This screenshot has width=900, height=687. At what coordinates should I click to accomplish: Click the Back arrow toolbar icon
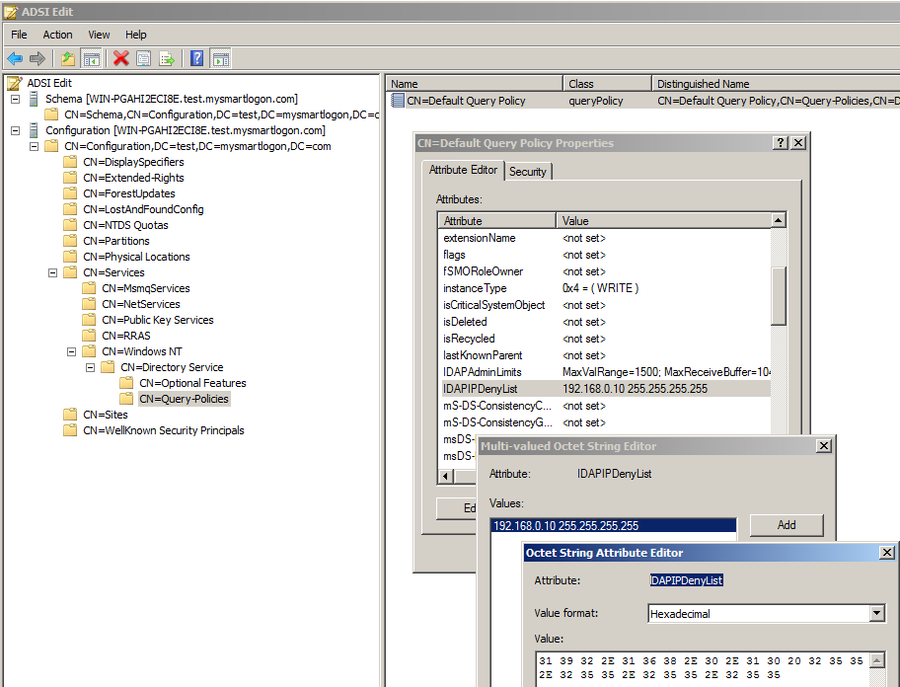15,58
